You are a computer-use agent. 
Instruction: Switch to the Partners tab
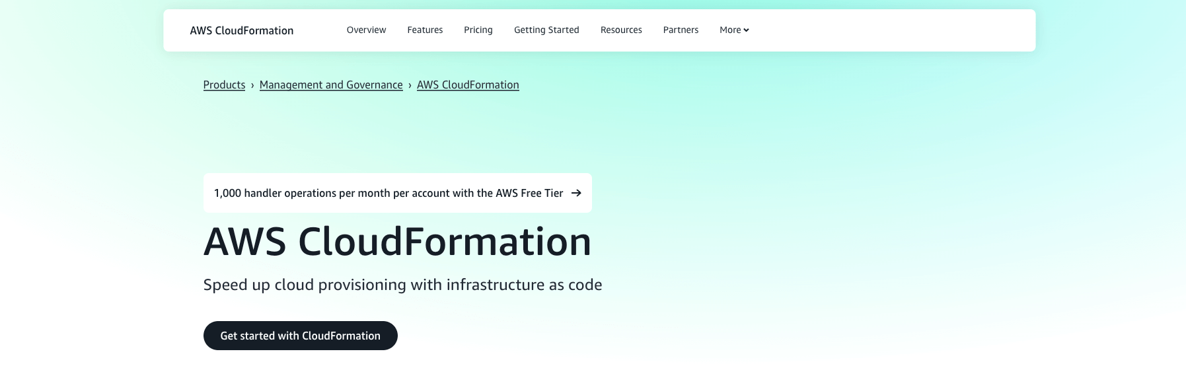point(681,30)
